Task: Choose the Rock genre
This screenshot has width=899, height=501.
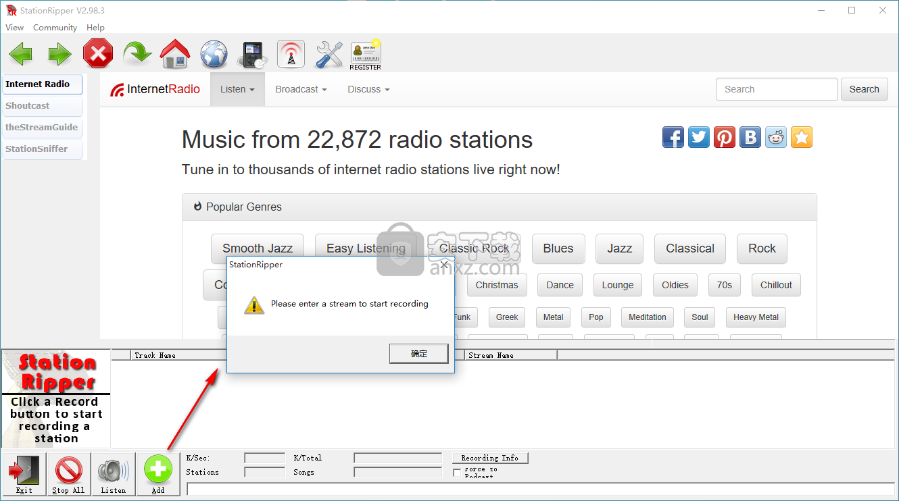Action: tap(762, 248)
